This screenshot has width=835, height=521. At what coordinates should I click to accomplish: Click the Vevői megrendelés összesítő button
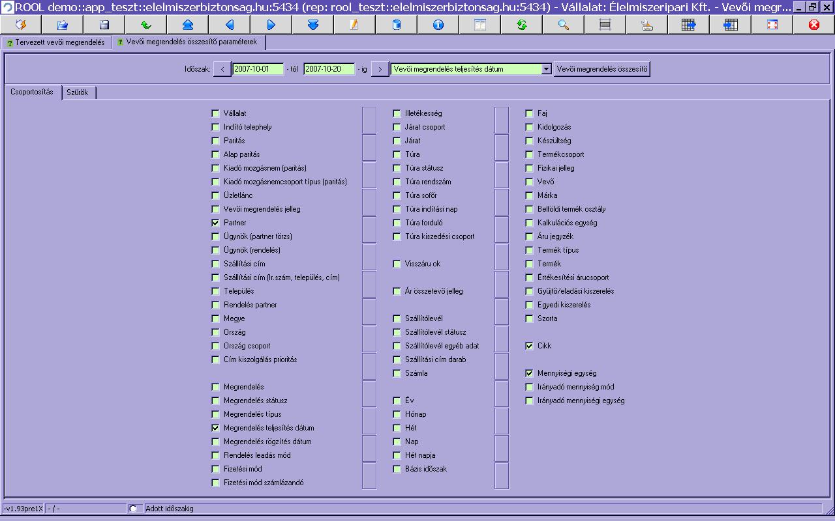(601, 69)
